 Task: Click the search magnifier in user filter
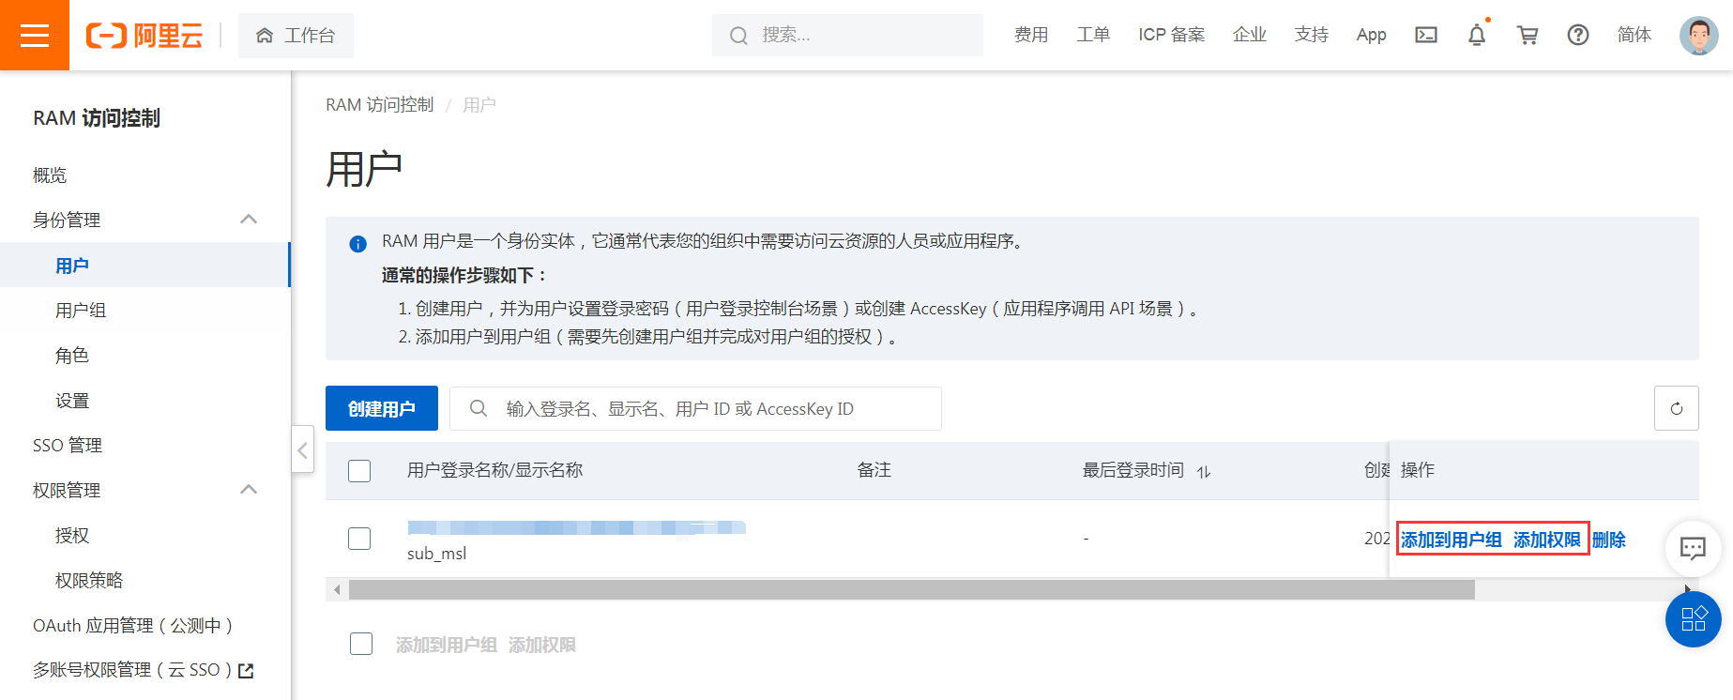(x=479, y=408)
